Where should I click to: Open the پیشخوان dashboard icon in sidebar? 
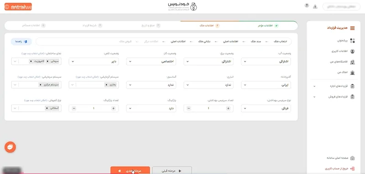(352, 41)
